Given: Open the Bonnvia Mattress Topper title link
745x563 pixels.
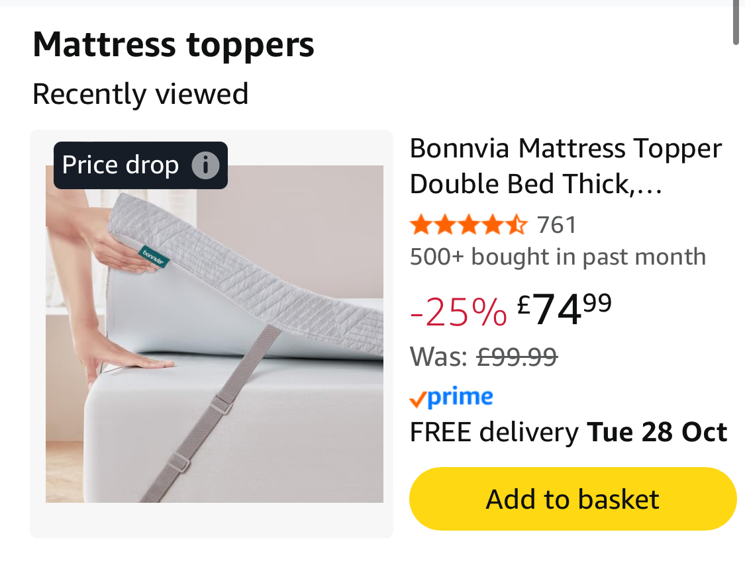Looking at the screenshot, I should [x=565, y=166].
